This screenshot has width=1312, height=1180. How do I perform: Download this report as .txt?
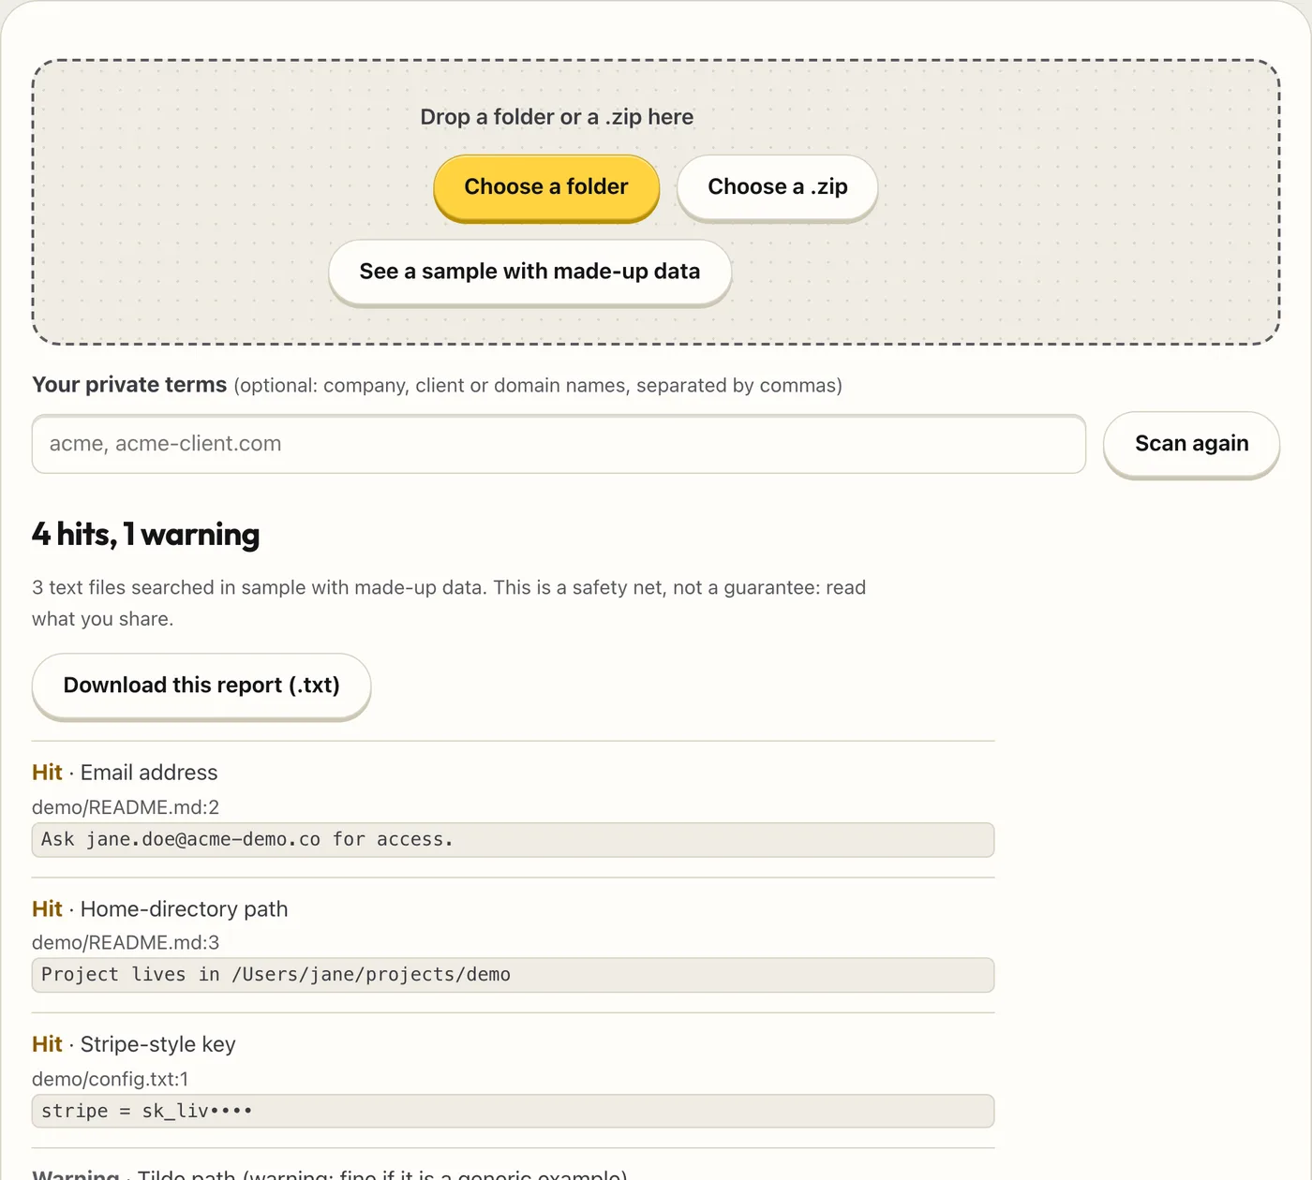tap(201, 686)
